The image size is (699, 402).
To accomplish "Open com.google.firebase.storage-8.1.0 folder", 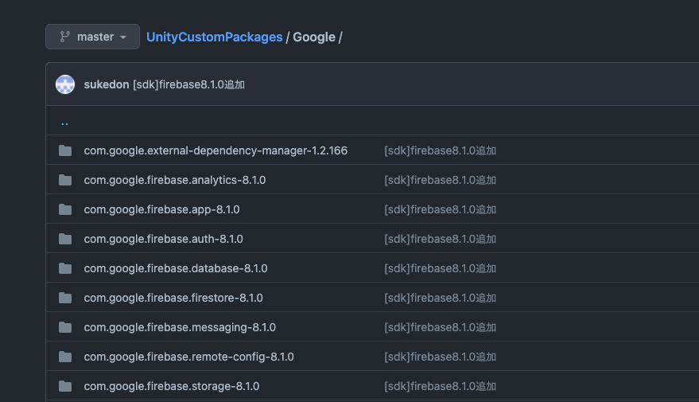I will point(172,386).
